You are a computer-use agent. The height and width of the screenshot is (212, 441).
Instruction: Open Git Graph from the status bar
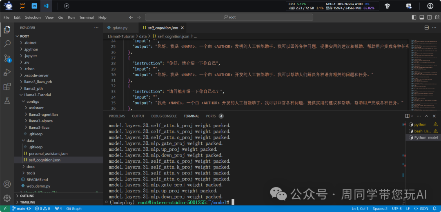tap(73, 209)
